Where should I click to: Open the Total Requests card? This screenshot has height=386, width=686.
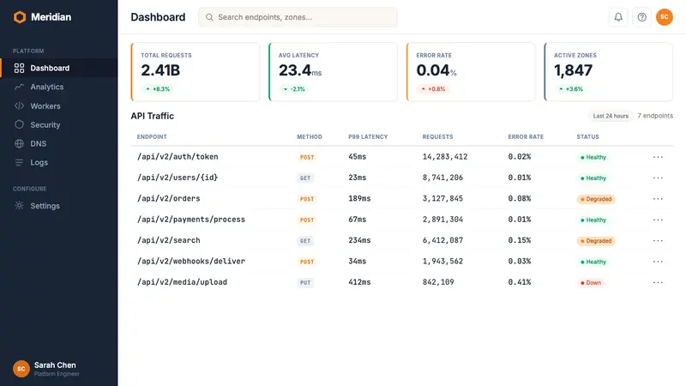click(x=196, y=72)
